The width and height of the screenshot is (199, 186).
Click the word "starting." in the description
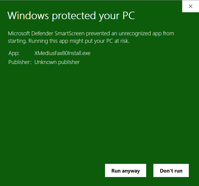18,41
